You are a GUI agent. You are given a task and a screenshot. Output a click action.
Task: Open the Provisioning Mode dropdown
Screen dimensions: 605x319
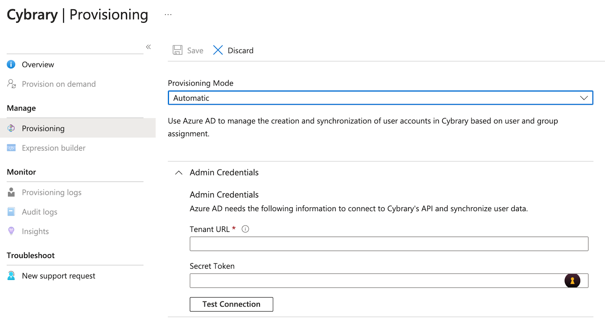coord(380,98)
